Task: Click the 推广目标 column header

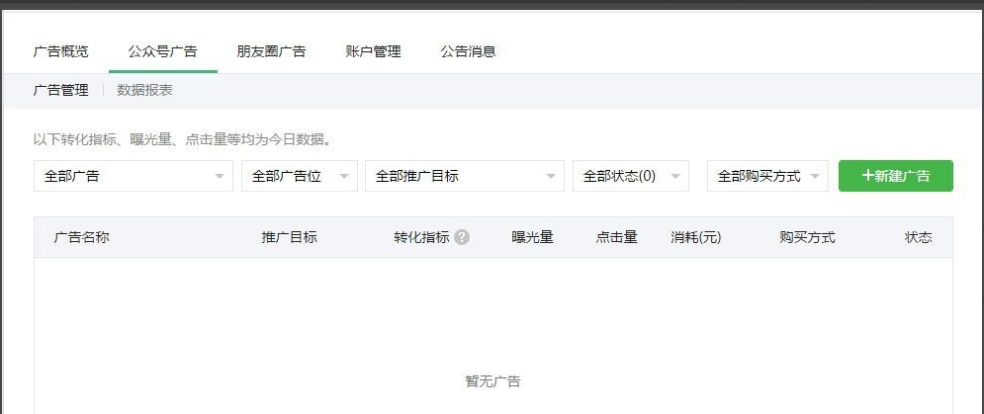Action: pyautogui.click(x=290, y=238)
